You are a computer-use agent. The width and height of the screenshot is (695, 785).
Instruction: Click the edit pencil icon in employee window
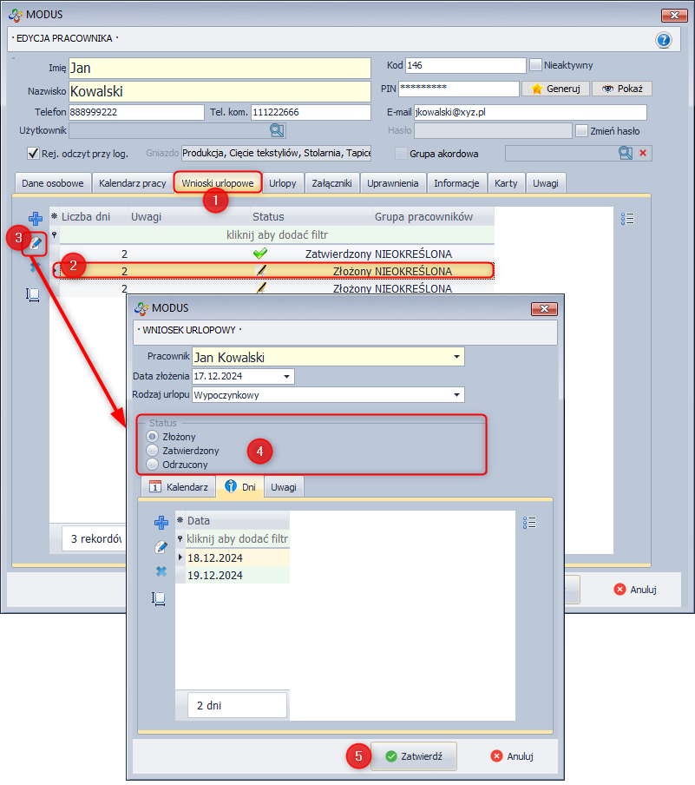point(36,244)
